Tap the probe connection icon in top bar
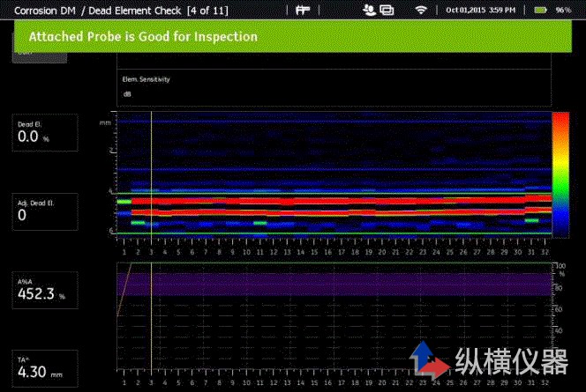The width and height of the screenshot is (586, 392). tap(303, 10)
